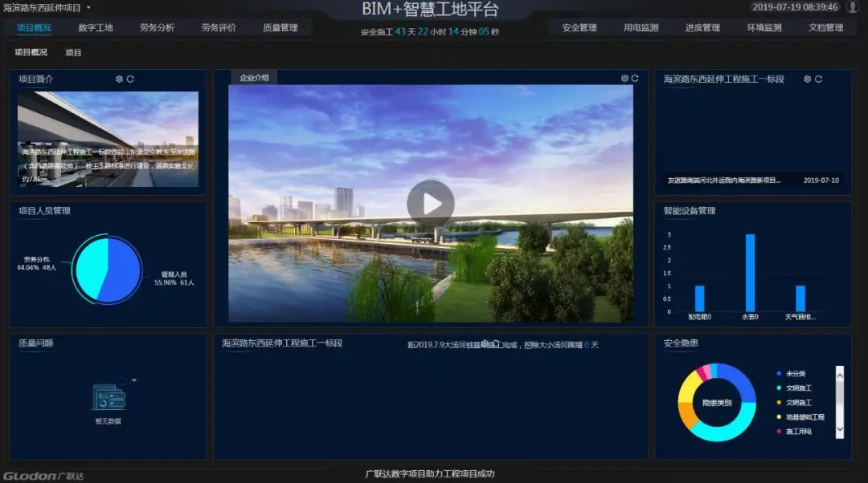Refresh the 项目简介 panel

[130, 79]
